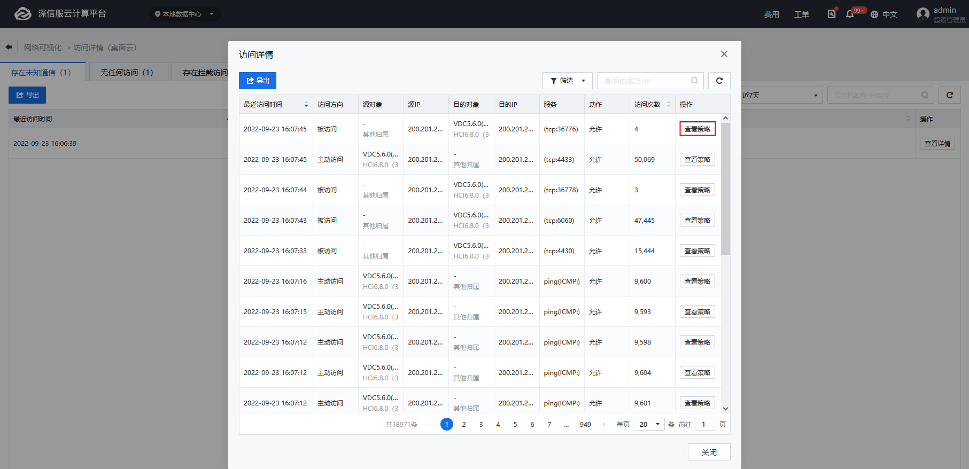Click the dialog table scroll up arrow

725,118
